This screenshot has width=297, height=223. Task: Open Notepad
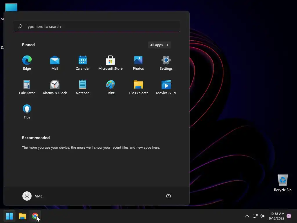(x=83, y=87)
